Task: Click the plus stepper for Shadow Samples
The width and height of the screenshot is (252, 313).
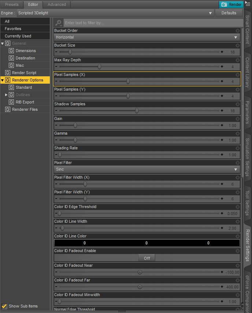Action: point(222,110)
